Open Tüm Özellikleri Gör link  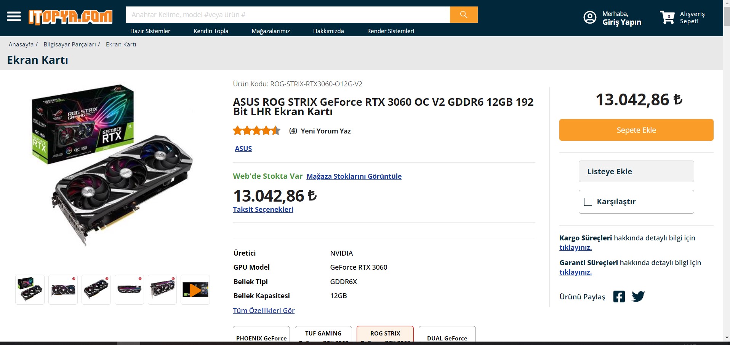264,310
